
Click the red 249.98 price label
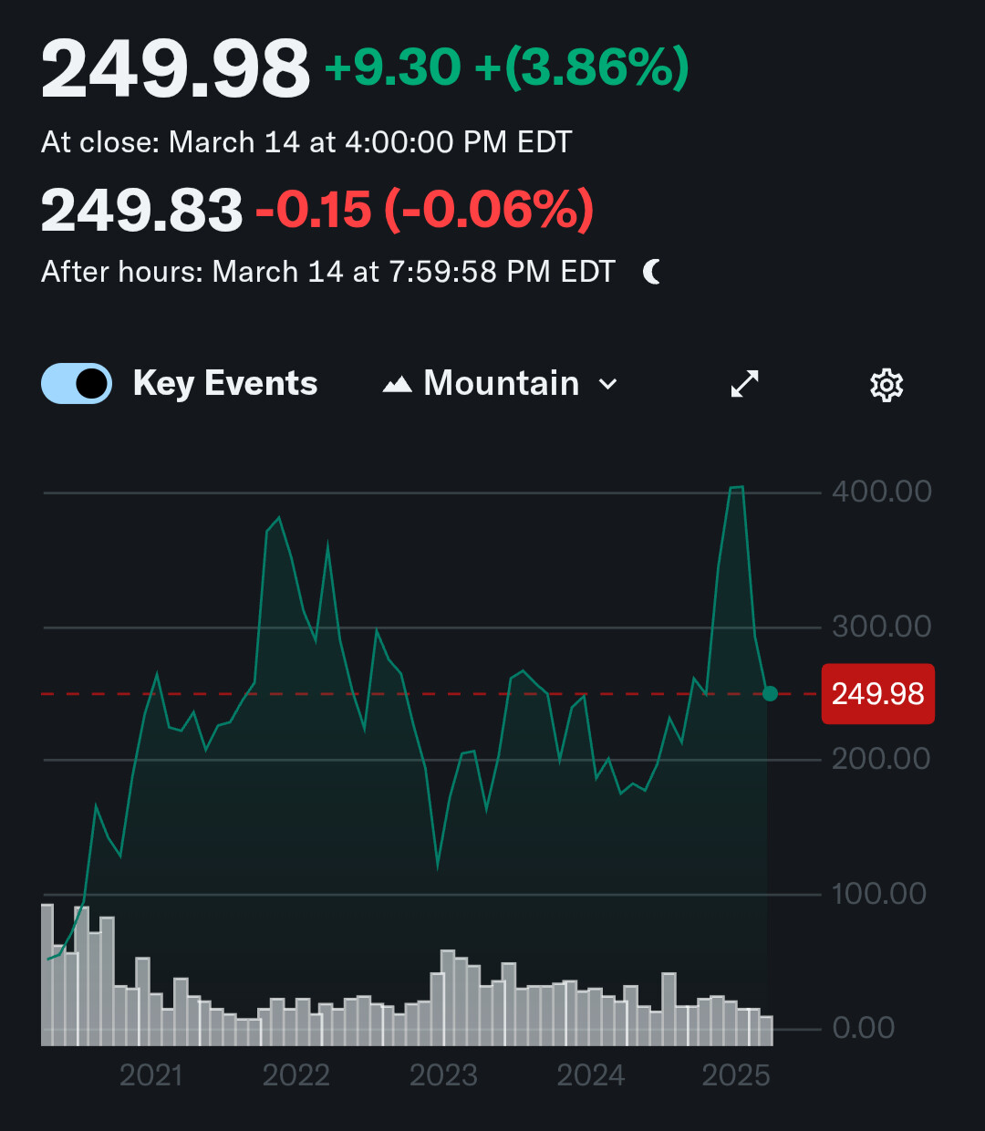(x=877, y=694)
